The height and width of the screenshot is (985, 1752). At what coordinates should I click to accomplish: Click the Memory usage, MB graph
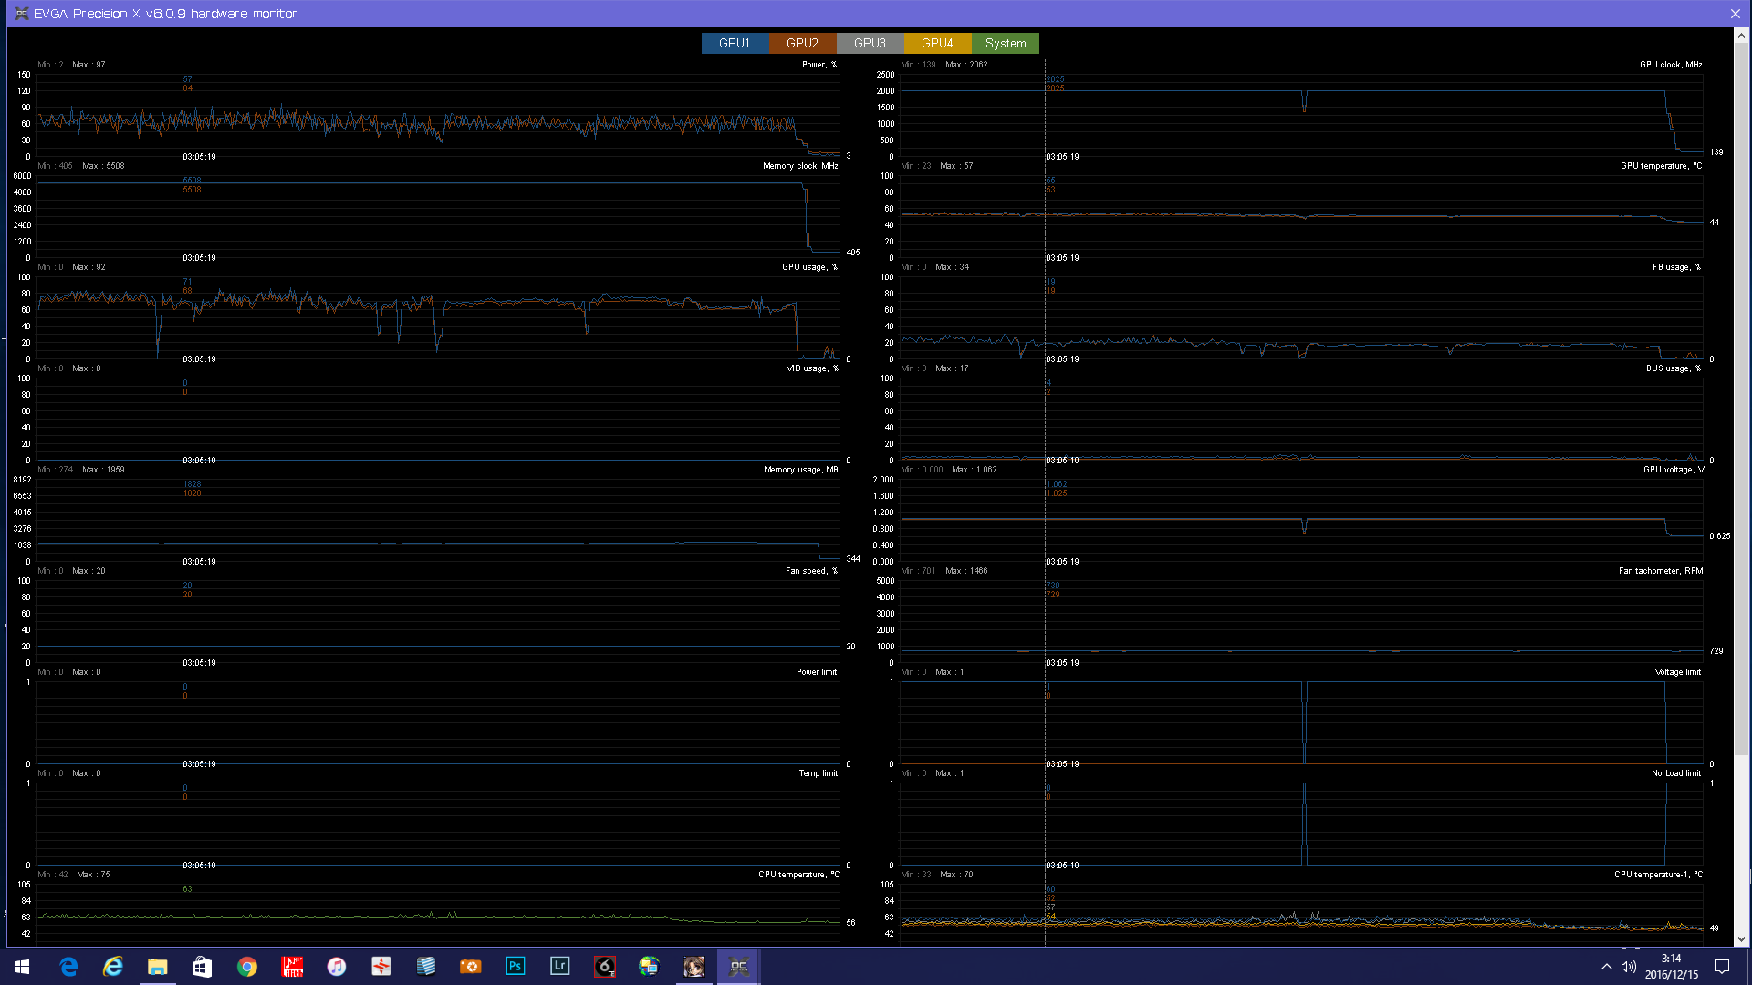coord(438,521)
